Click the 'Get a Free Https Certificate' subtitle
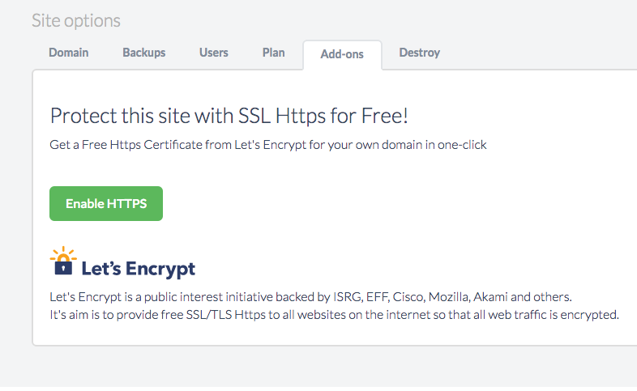Image resolution: width=637 pixels, height=391 pixels. (x=268, y=145)
